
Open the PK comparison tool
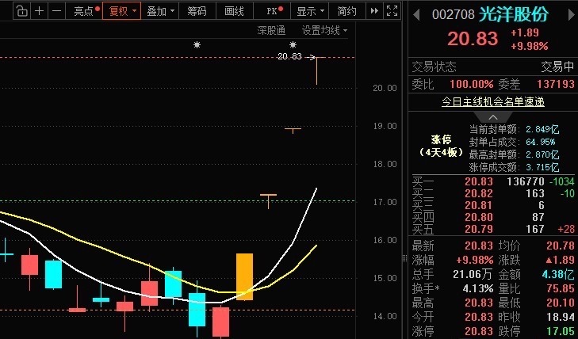click(274, 11)
